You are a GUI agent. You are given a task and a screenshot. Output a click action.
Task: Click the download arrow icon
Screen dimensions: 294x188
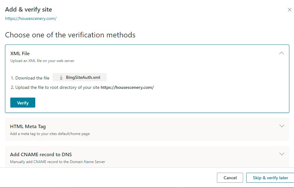click(61, 77)
